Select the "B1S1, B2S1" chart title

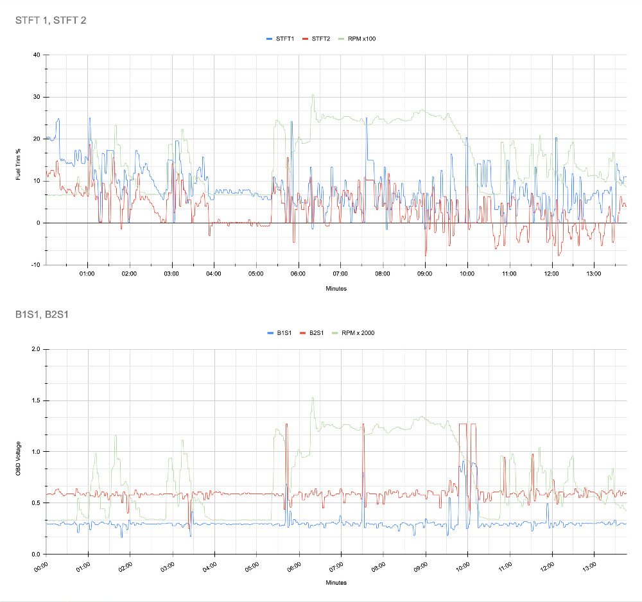click(42, 314)
